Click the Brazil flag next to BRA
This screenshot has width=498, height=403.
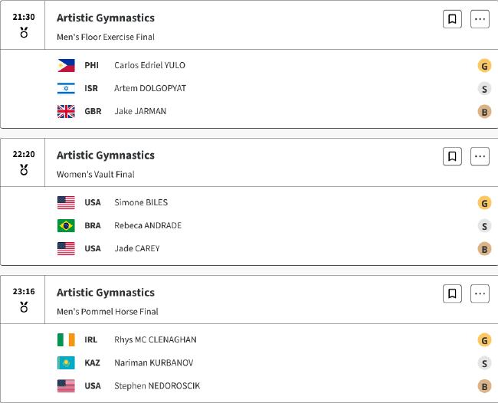[66, 225]
